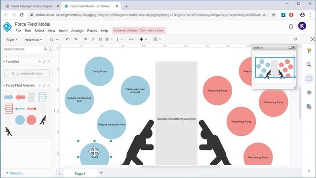Open the Extras menu
316x178 pixels.
(92, 31)
